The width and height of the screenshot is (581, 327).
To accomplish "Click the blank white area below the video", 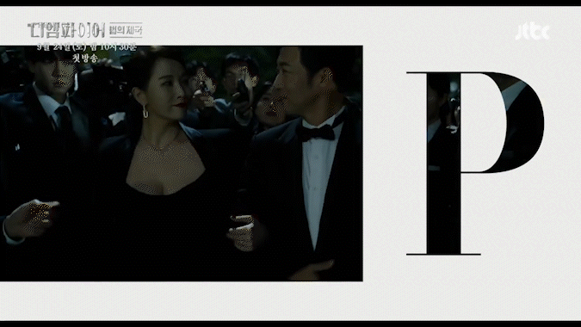I will click(x=291, y=300).
